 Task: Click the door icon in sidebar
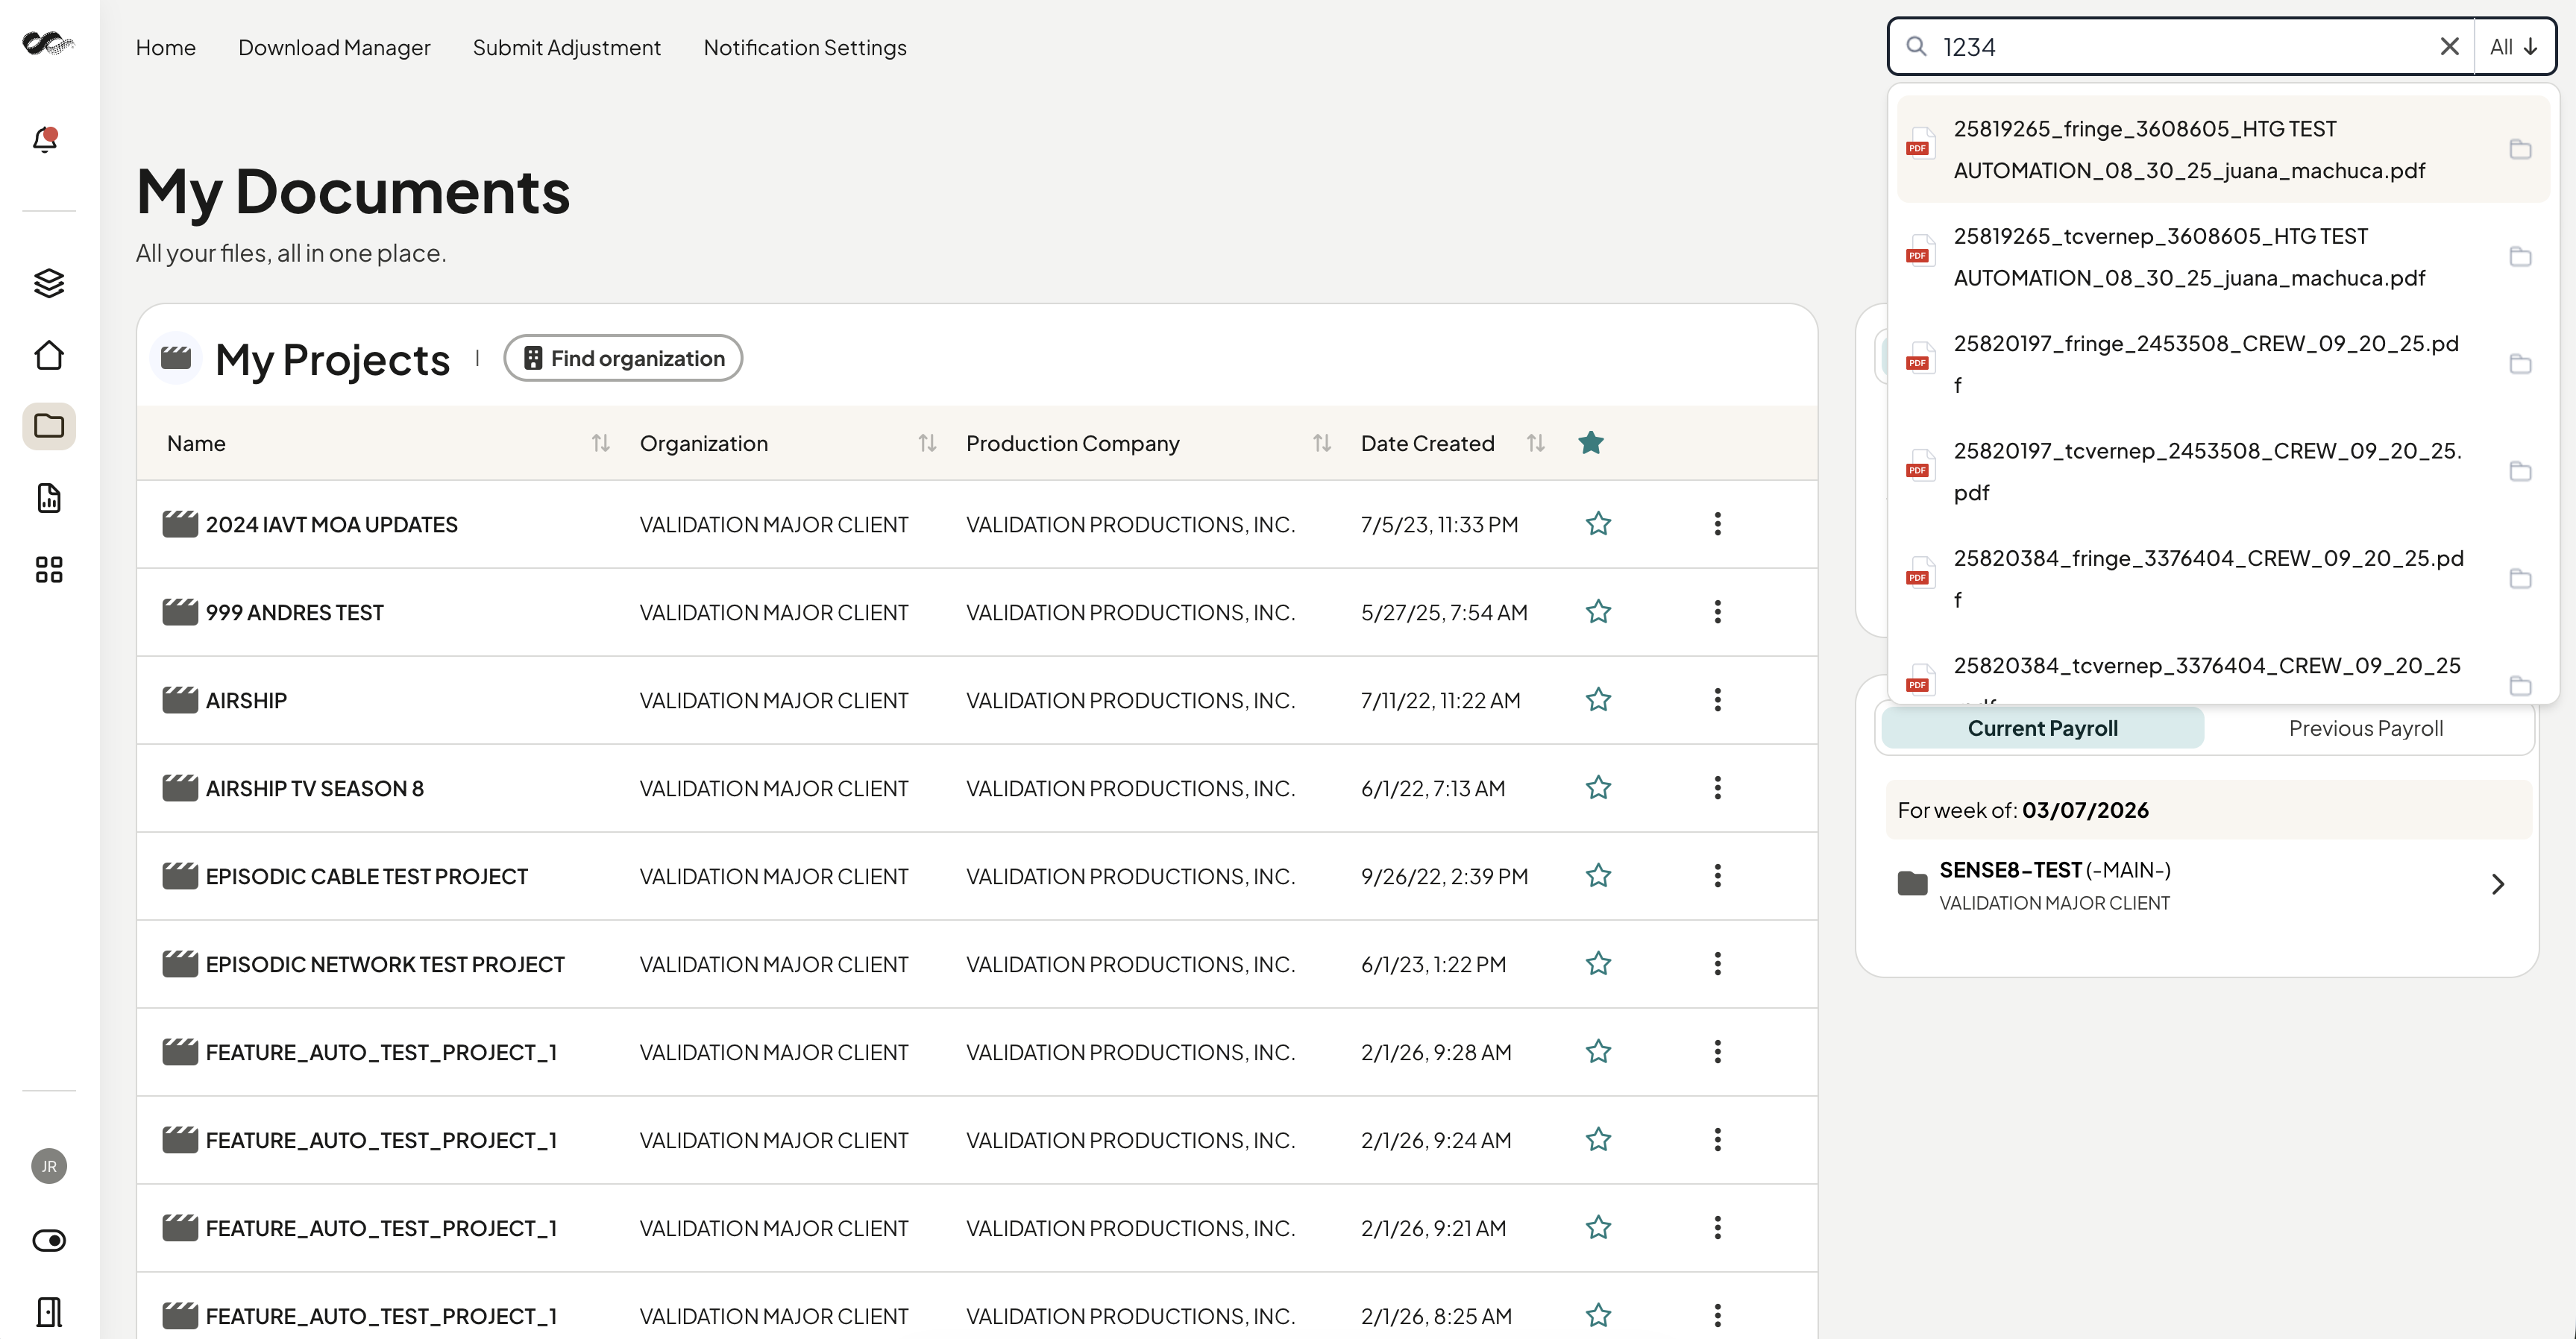49,1311
